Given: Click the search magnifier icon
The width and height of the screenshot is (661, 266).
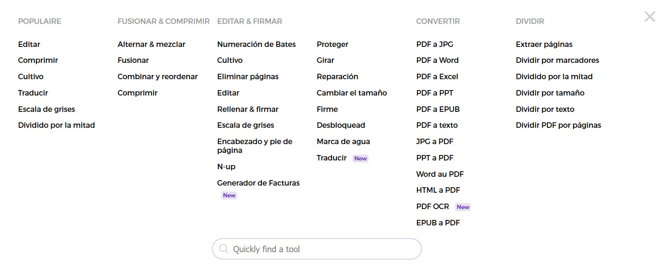Looking at the screenshot, I should point(224,249).
